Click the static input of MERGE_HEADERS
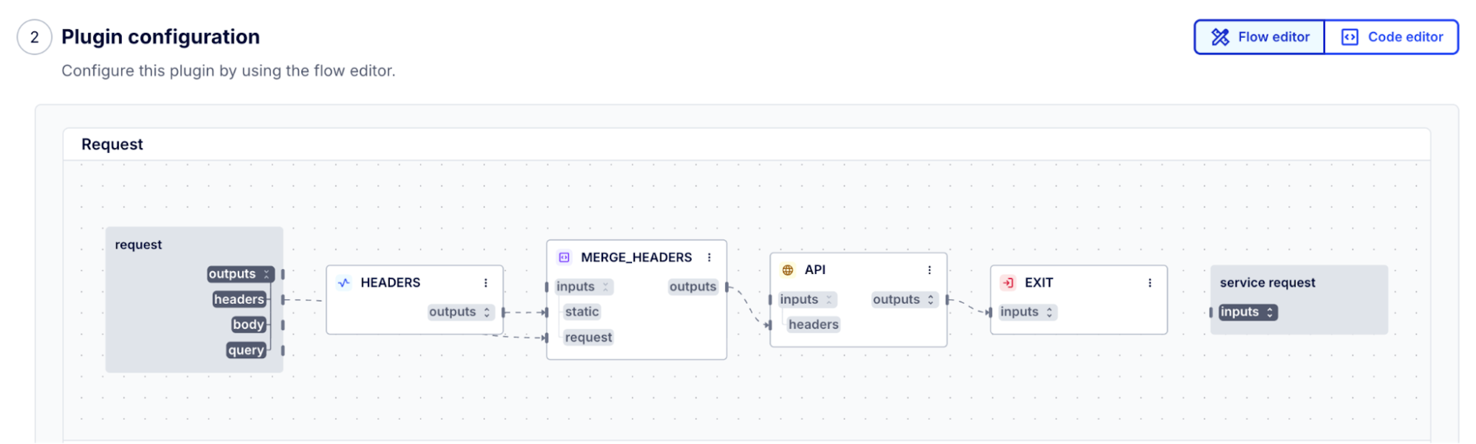This screenshot has width=1476, height=444. point(582,312)
